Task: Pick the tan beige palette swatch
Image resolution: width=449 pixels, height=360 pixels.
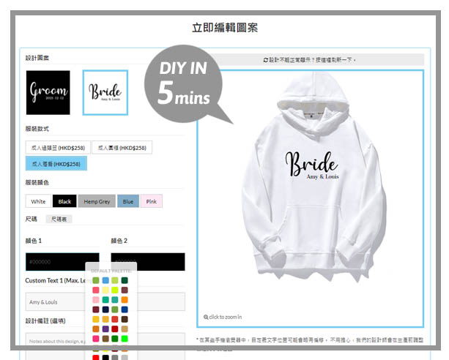Action: coord(125,329)
